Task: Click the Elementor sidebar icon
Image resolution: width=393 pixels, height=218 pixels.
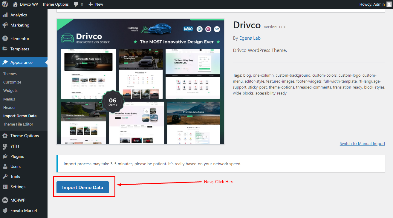Action: click(5, 38)
